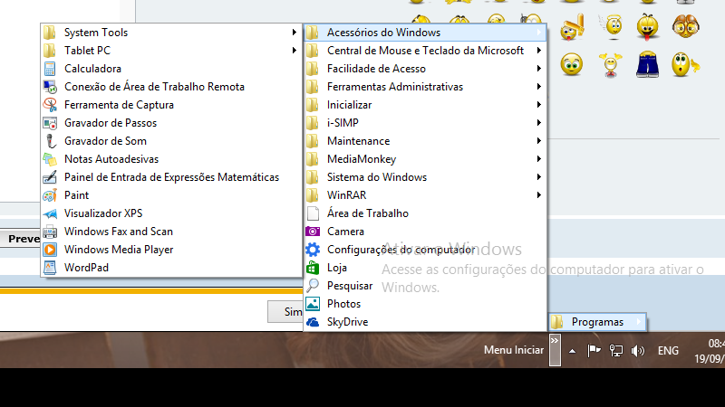Select the WinRAR text label
This screenshot has width=725, height=407.
347,195
